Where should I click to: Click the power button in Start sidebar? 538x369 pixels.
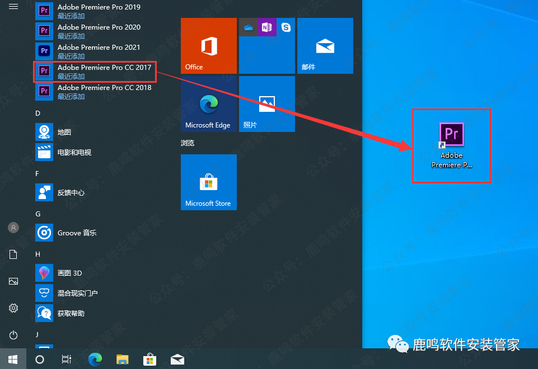[13, 335]
